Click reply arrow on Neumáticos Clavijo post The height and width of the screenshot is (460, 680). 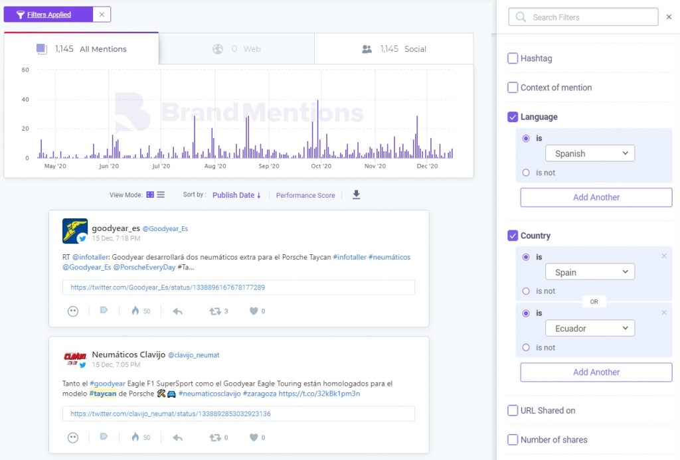point(178,438)
